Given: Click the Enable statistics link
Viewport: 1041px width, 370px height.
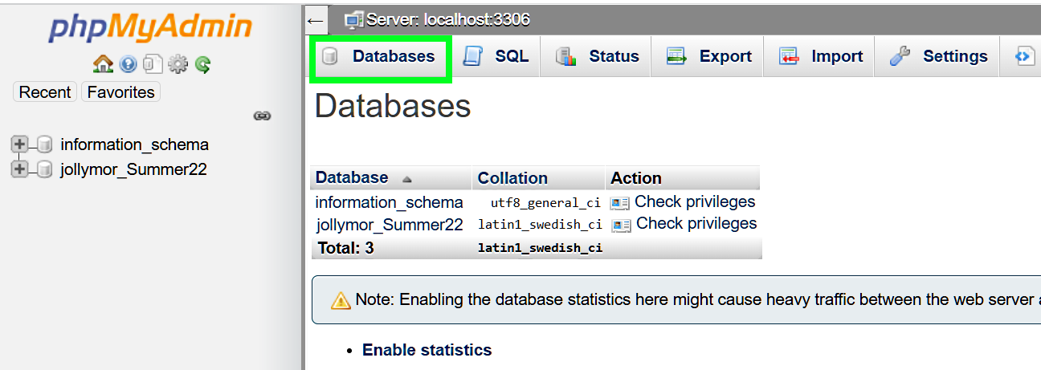Looking at the screenshot, I should [x=427, y=350].
